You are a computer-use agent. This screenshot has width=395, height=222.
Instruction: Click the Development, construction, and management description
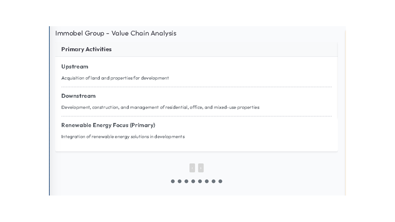pos(160,107)
